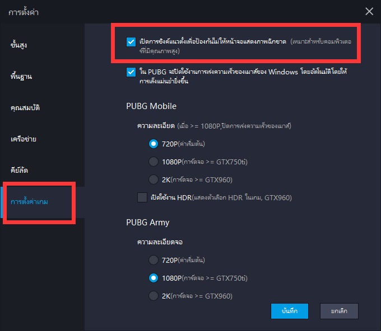
Task: Choose 1080P resolution under PUBG Army
Action: (x=153, y=278)
